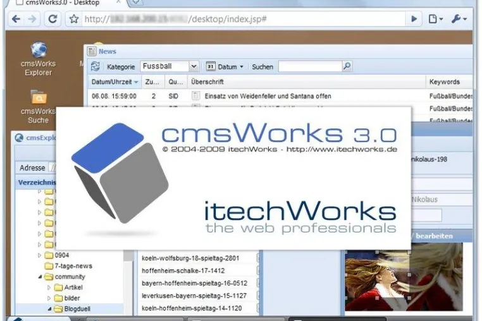The height and width of the screenshot is (321, 482).
Task: Bookmark the page with the star icon
Action: tap(74, 19)
